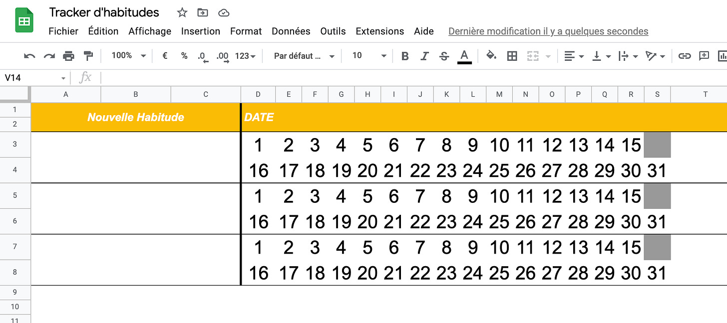Open vertical align dropdown
Image resolution: width=727 pixels, height=323 pixels.
601,56
